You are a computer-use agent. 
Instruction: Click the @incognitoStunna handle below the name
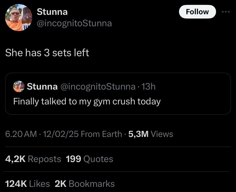coord(74,23)
